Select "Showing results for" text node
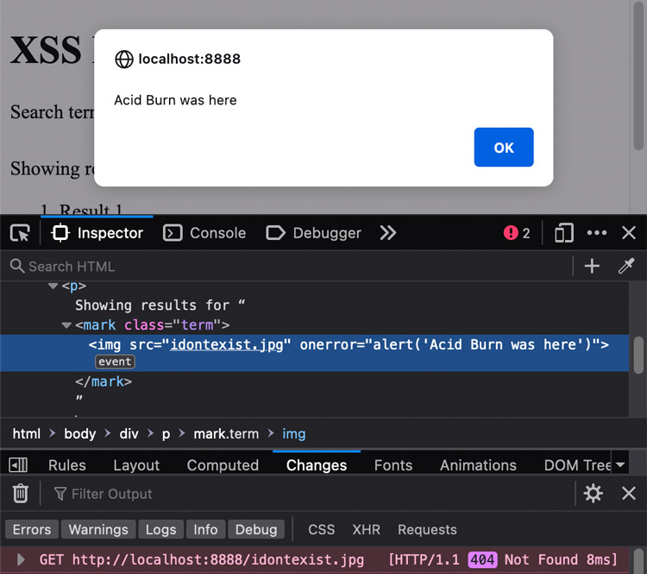The image size is (647, 574). [160, 306]
